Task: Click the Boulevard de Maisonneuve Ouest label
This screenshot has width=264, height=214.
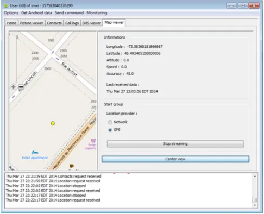Action: tap(72, 147)
